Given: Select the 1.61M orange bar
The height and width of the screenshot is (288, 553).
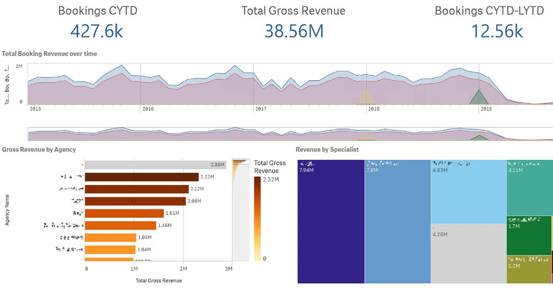Looking at the screenshot, I should coord(124,213).
